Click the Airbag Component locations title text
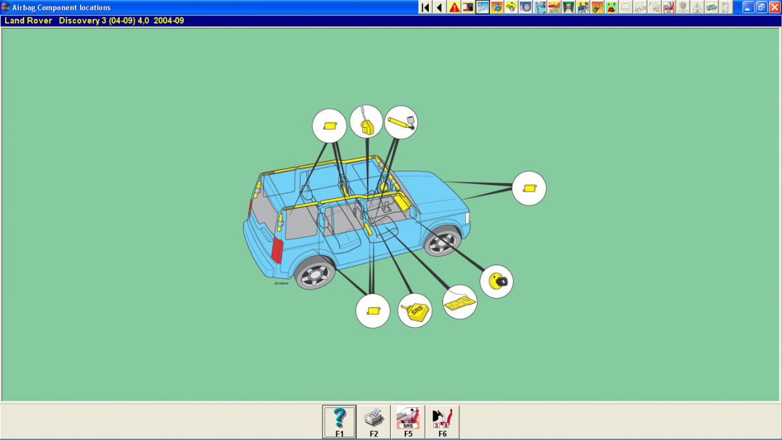782x440 pixels. point(62,7)
